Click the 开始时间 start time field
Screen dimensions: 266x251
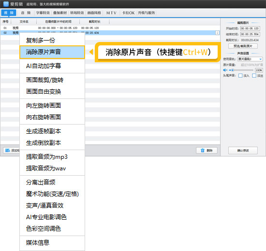click(250, 28)
